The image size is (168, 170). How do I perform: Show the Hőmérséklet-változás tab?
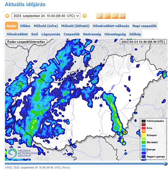pos(111,26)
